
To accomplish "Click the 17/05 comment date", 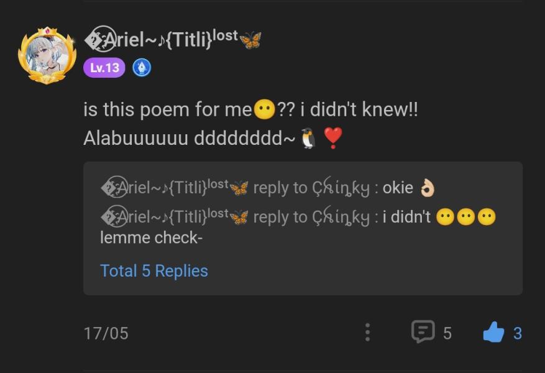I will (106, 333).
